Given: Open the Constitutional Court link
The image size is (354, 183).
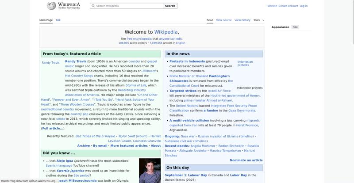Looking at the screenshot, I should [x=184, y=86].
